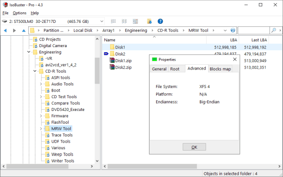
Task: Click the XFS icon in Properties title
Action: click(154, 59)
